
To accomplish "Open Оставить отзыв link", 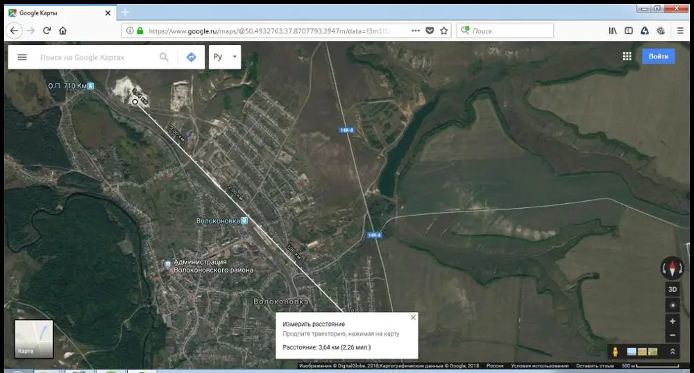I will (595, 366).
